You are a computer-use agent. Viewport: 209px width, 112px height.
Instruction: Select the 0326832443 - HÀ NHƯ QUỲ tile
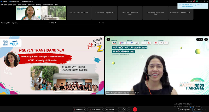(181, 13)
